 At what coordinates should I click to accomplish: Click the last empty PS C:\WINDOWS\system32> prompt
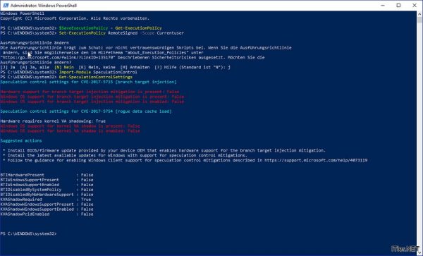pos(29,233)
